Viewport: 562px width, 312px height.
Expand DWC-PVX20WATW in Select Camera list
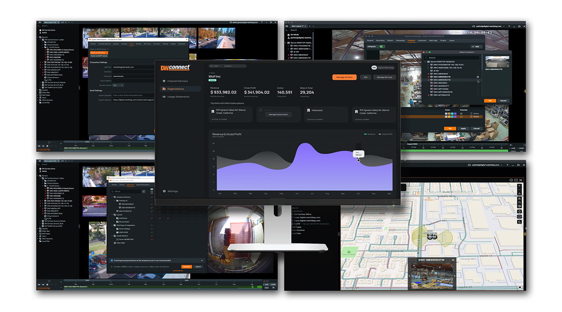428,65
